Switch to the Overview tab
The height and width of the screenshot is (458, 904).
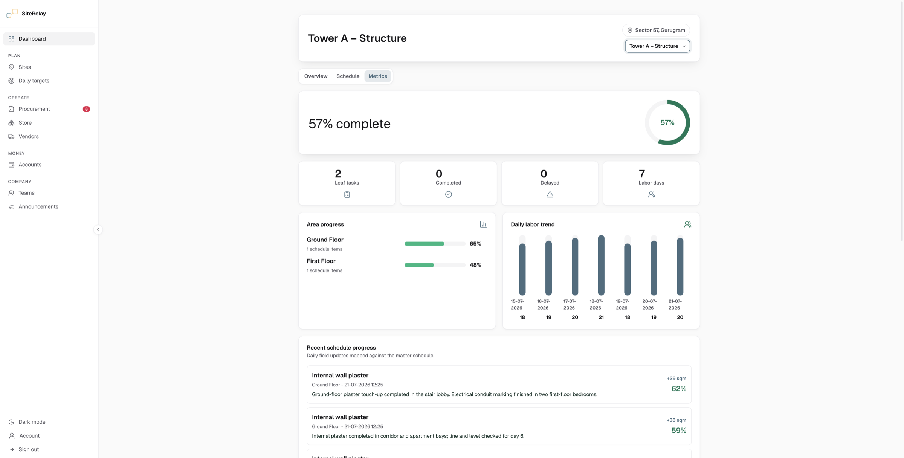[x=316, y=76]
